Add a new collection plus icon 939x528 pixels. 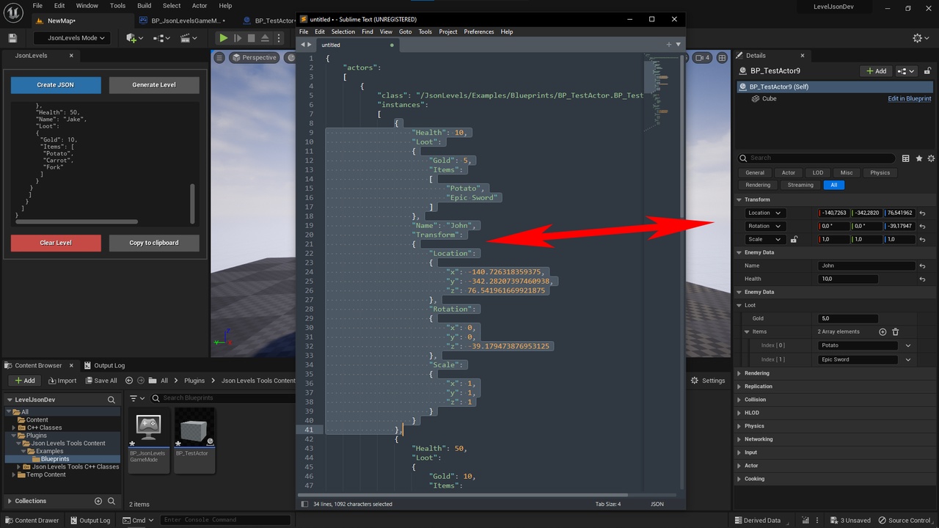(x=98, y=501)
